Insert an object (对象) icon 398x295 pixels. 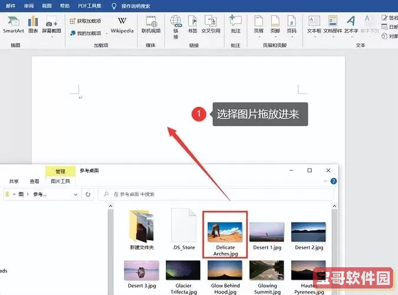coord(384,36)
